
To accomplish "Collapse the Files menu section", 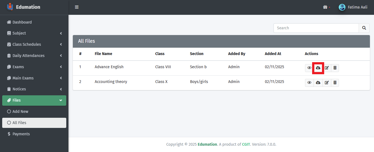I will pos(34,100).
